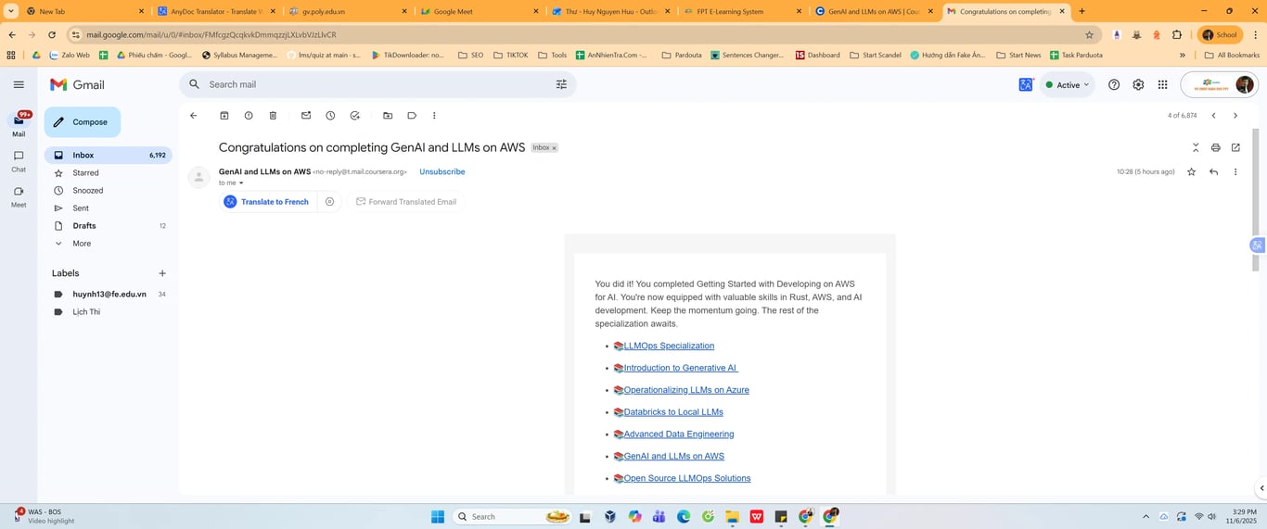Screen dimensions: 1267x529
Task: Click the Search mail field
Action: [376, 84]
